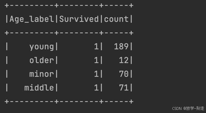Click the top table border line
The height and width of the screenshot is (113, 206).
69,6
